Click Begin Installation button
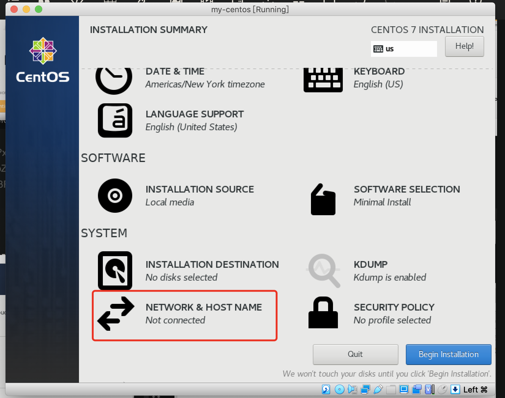This screenshot has height=398, width=505. [x=448, y=354]
